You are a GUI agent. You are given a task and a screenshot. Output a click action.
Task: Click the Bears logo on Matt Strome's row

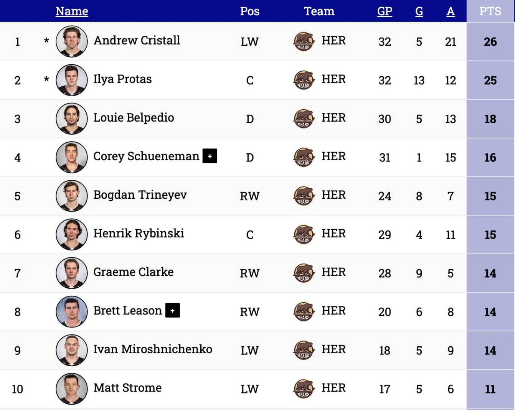(x=303, y=389)
